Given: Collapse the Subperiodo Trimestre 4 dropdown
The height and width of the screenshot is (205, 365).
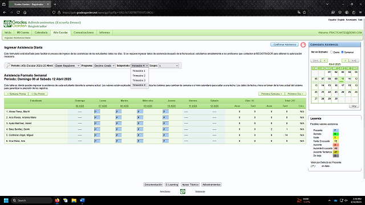Looking at the screenshot, I should pos(140,65).
